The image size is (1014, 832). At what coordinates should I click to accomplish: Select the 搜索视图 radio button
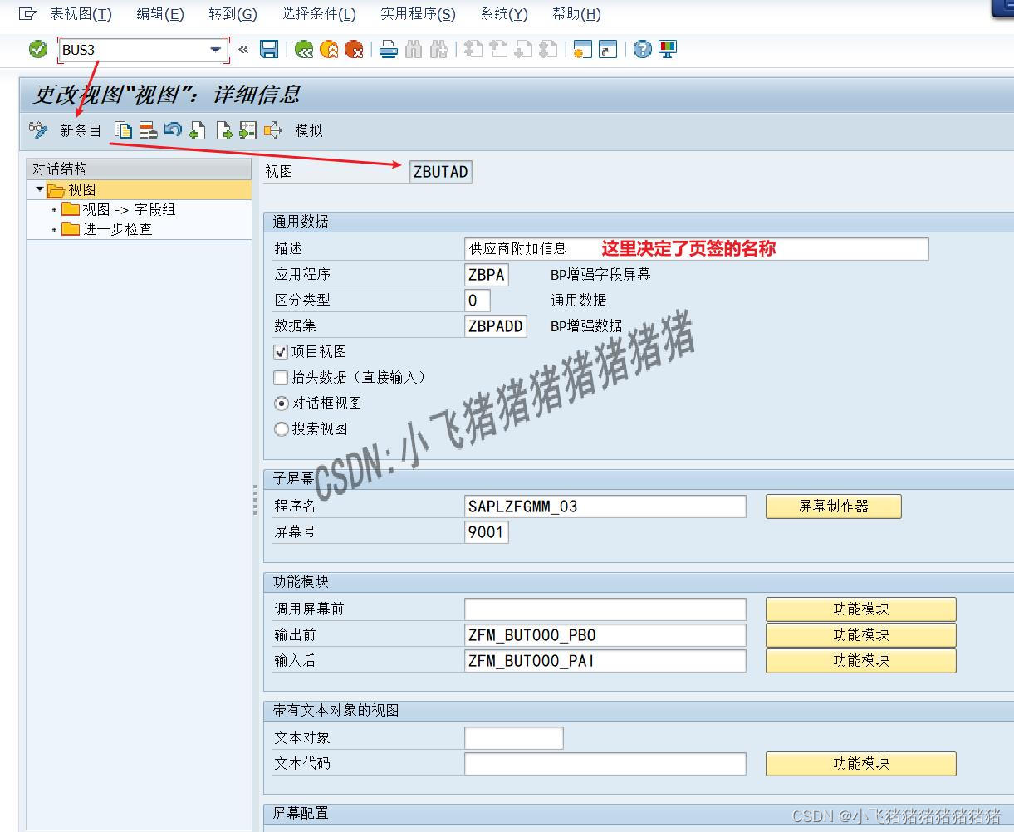[x=282, y=429]
